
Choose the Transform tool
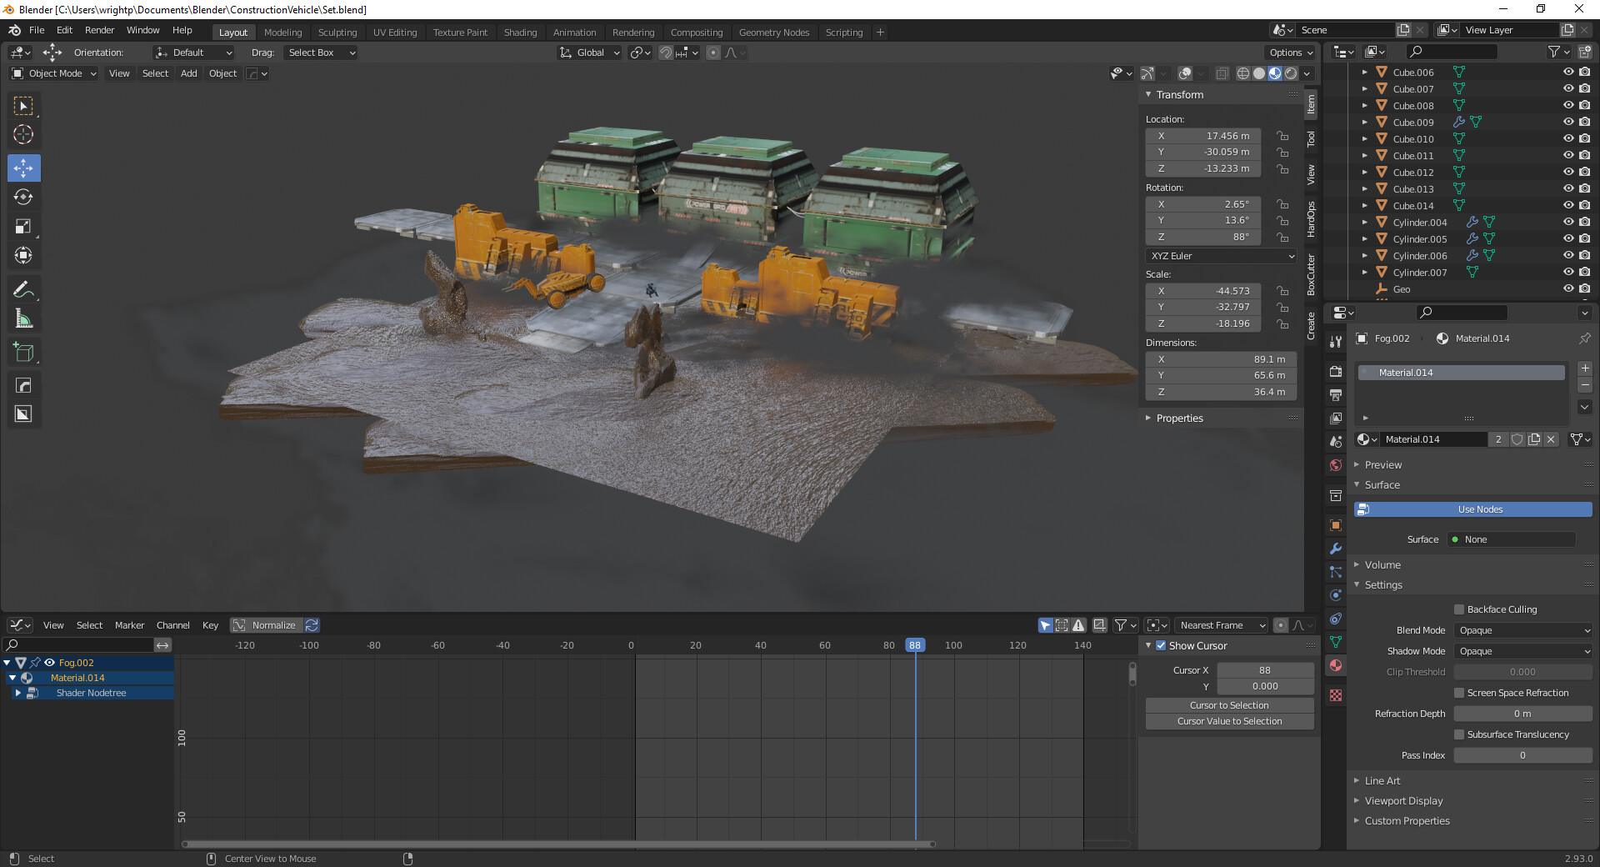coord(23,255)
